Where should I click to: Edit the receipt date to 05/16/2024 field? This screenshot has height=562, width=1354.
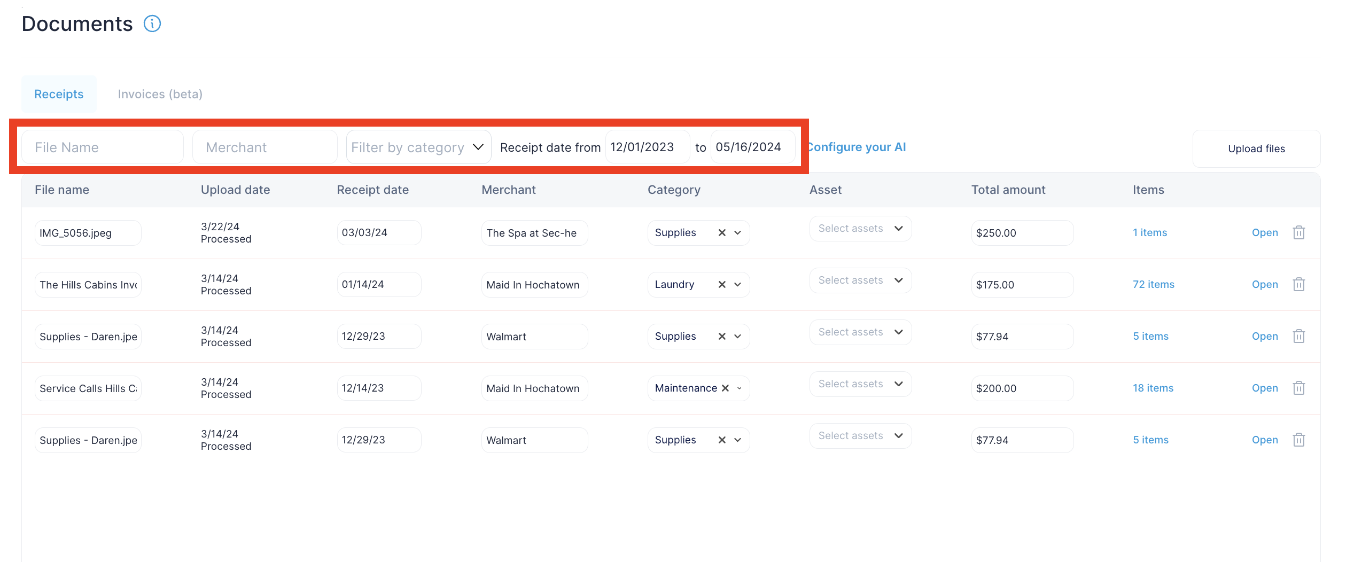click(x=753, y=147)
